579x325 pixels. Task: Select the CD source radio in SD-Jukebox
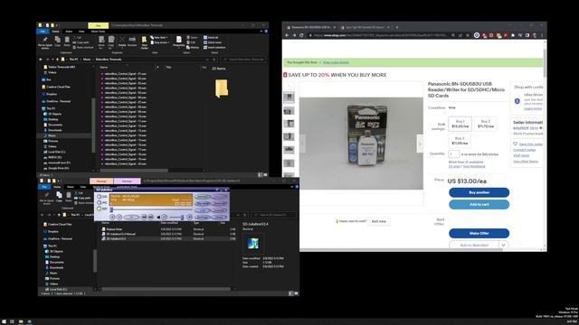point(100,197)
